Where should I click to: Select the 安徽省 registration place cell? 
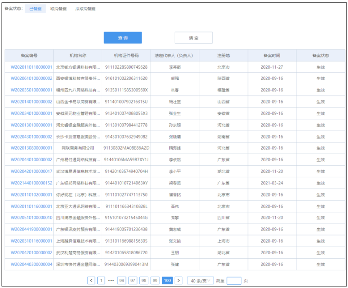[x=224, y=113]
